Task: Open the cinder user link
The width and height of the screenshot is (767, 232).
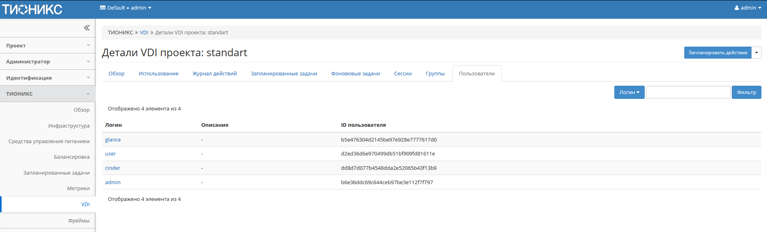Action: [112, 168]
